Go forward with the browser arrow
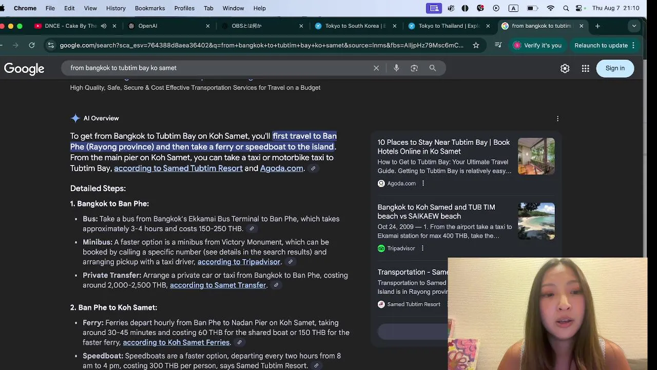The image size is (657, 370). tap(15, 45)
